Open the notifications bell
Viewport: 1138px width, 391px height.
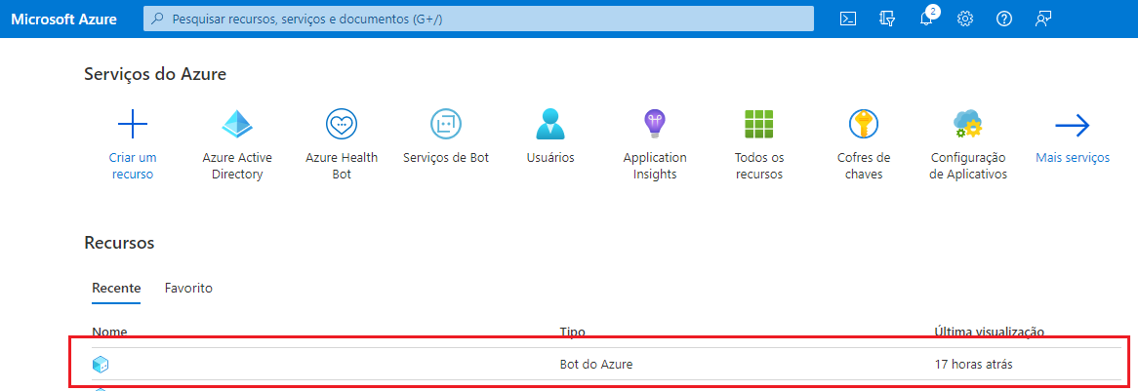coord(926,19)
